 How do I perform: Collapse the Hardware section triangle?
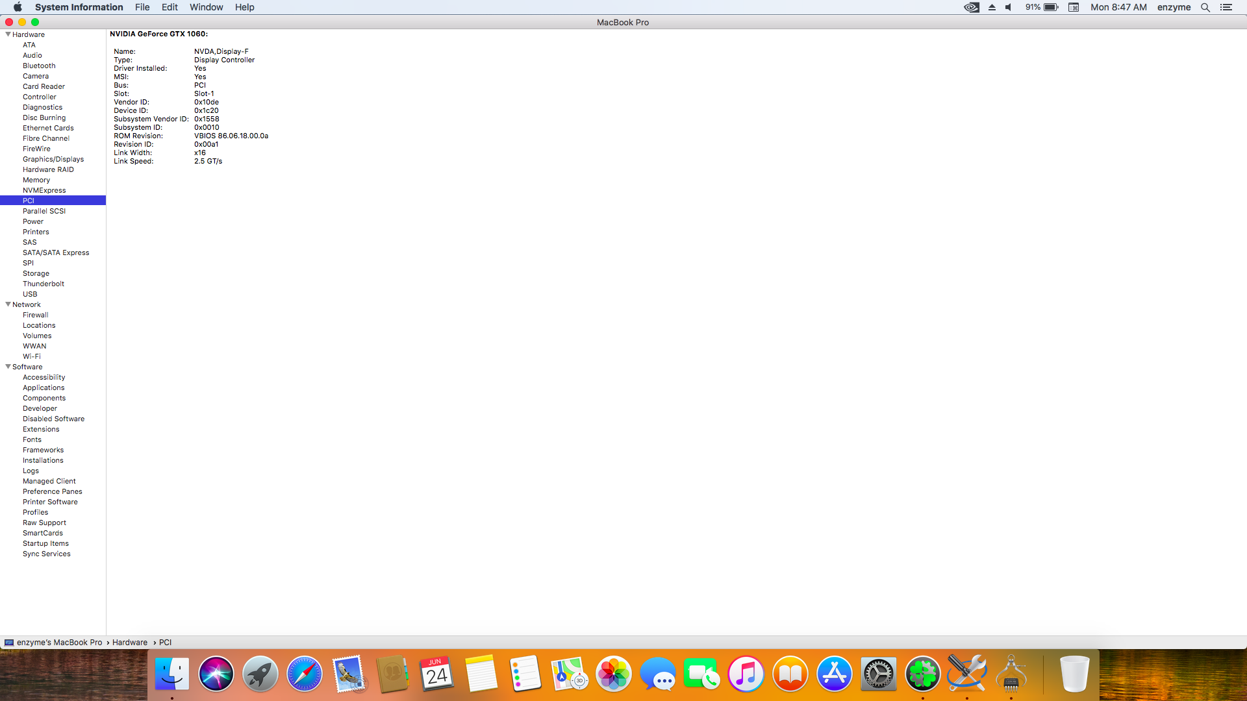pyautogui.click(x=8, y=34)
